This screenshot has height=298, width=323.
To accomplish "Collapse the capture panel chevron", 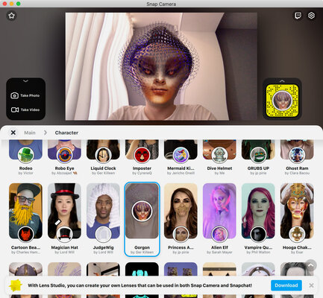I will 25,81.
